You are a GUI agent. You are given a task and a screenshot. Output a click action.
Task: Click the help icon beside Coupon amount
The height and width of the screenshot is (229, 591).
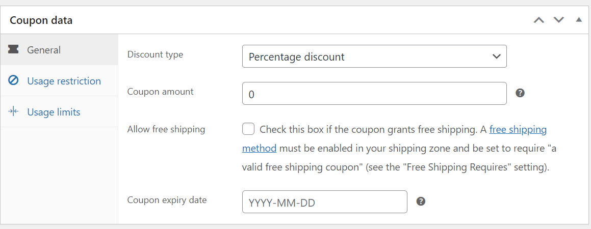click(x=520, y=93)
